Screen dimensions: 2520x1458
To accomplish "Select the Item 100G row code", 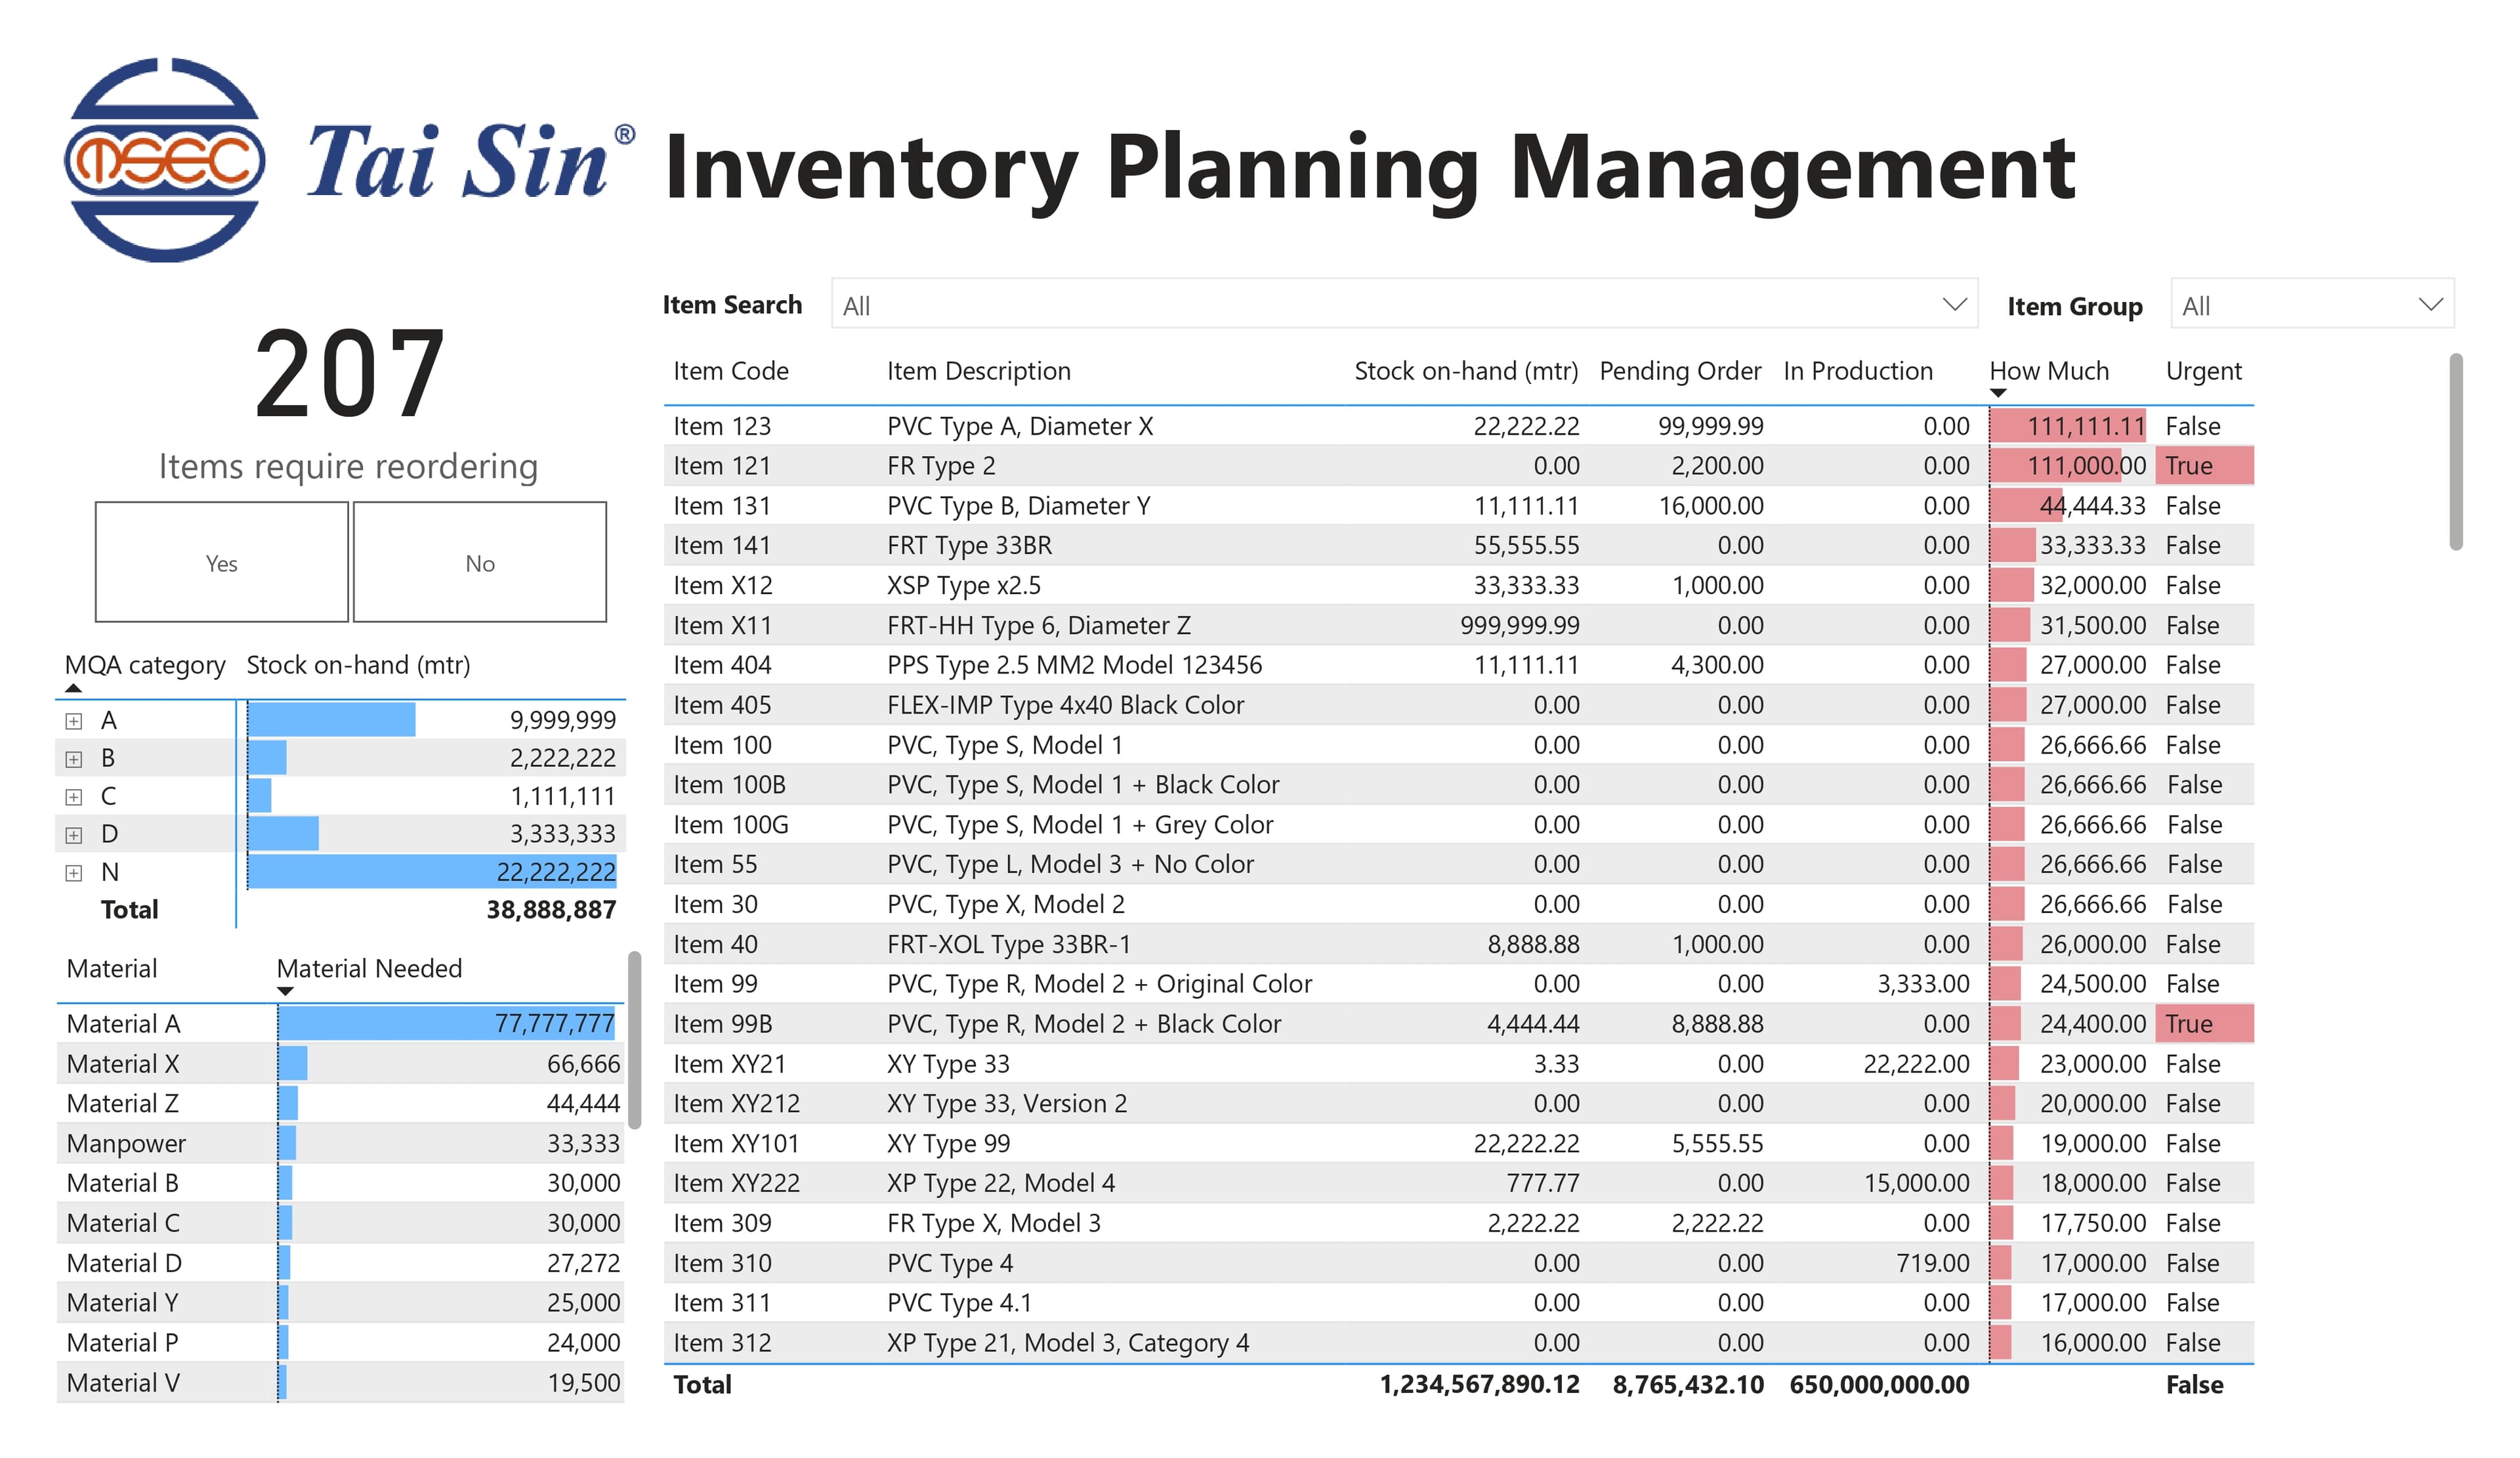I will [731, 825].
